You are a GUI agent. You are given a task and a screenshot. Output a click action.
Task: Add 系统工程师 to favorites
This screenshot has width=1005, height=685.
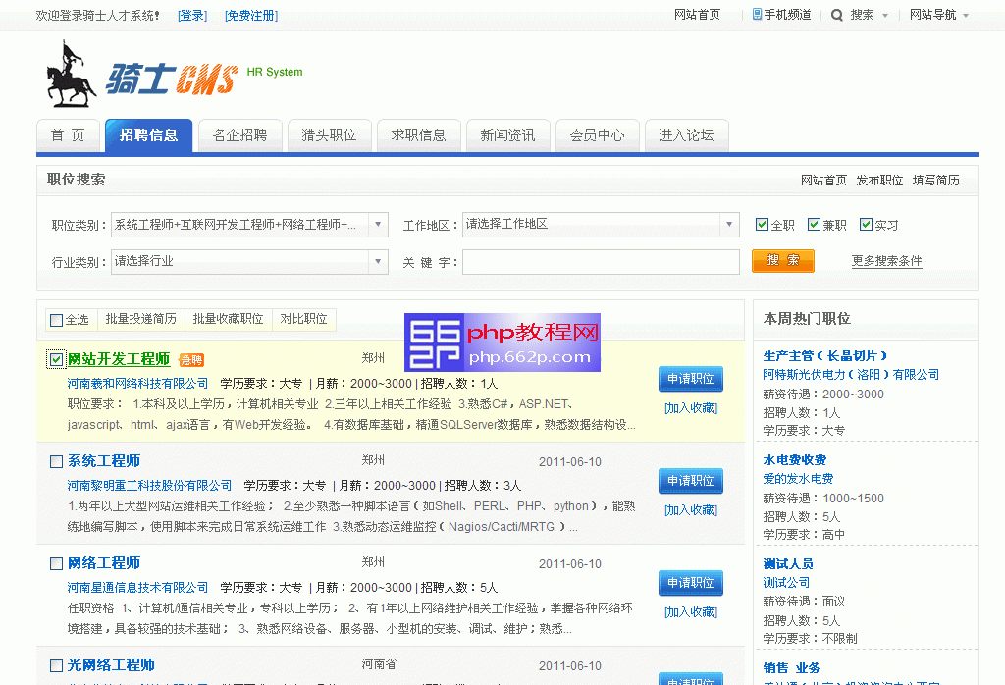(691, 510)
